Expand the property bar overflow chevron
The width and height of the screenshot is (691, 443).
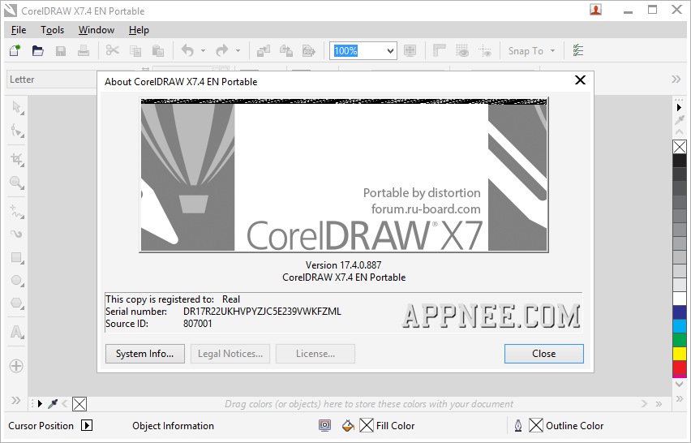coord(676,80)
